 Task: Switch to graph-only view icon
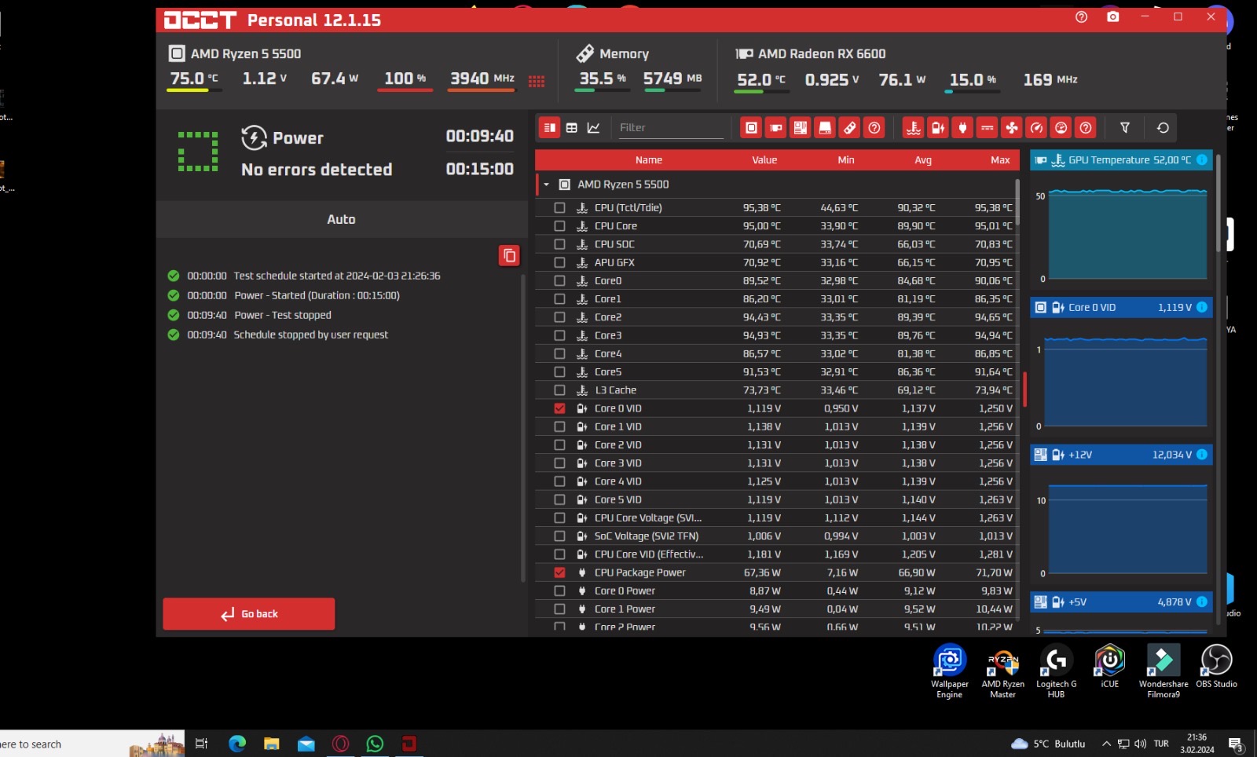(594, 128)
